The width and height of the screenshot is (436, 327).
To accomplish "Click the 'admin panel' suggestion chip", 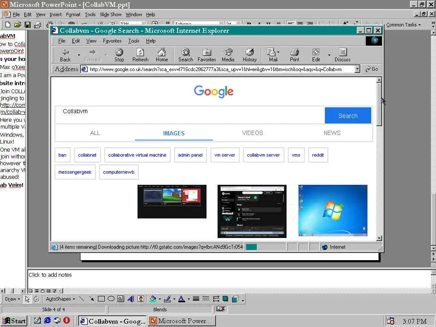I will (x=190, y=155).
